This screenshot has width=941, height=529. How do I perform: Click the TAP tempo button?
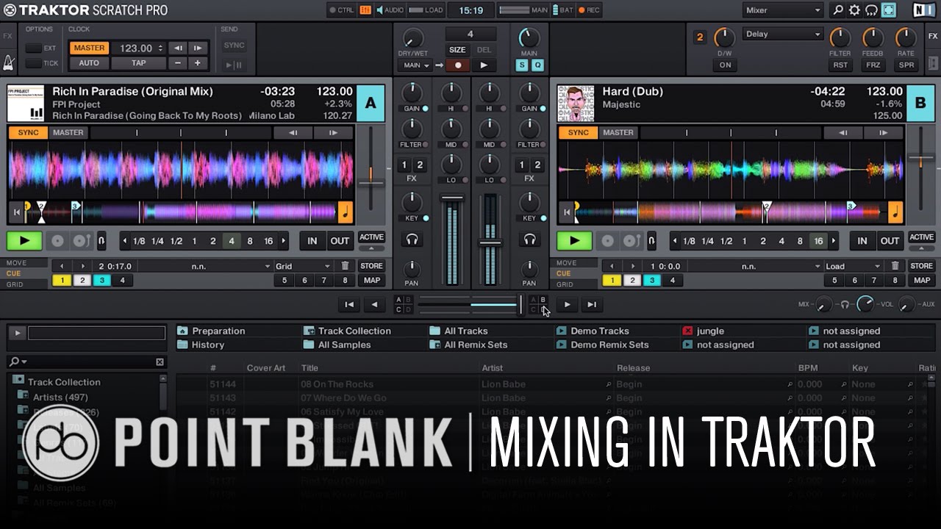(x=138, y=63)
